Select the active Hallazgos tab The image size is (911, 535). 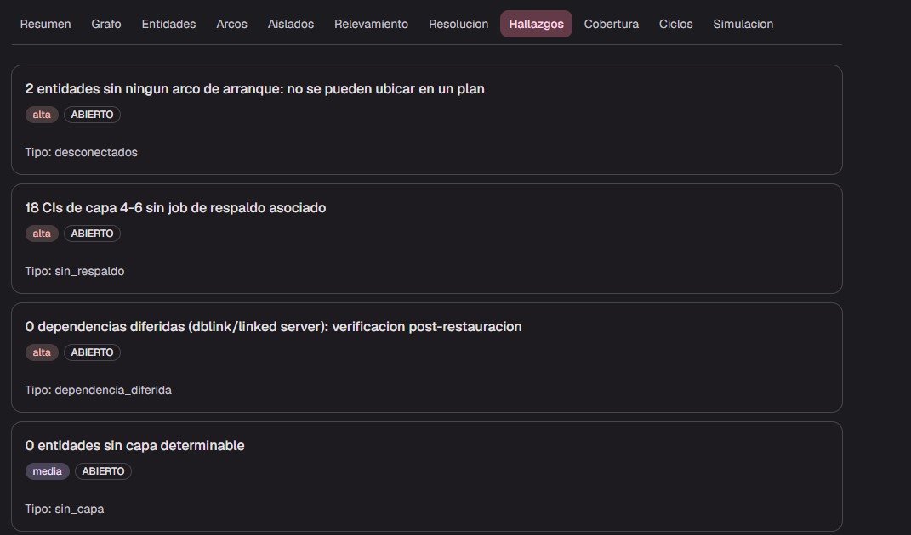point(536,24)
